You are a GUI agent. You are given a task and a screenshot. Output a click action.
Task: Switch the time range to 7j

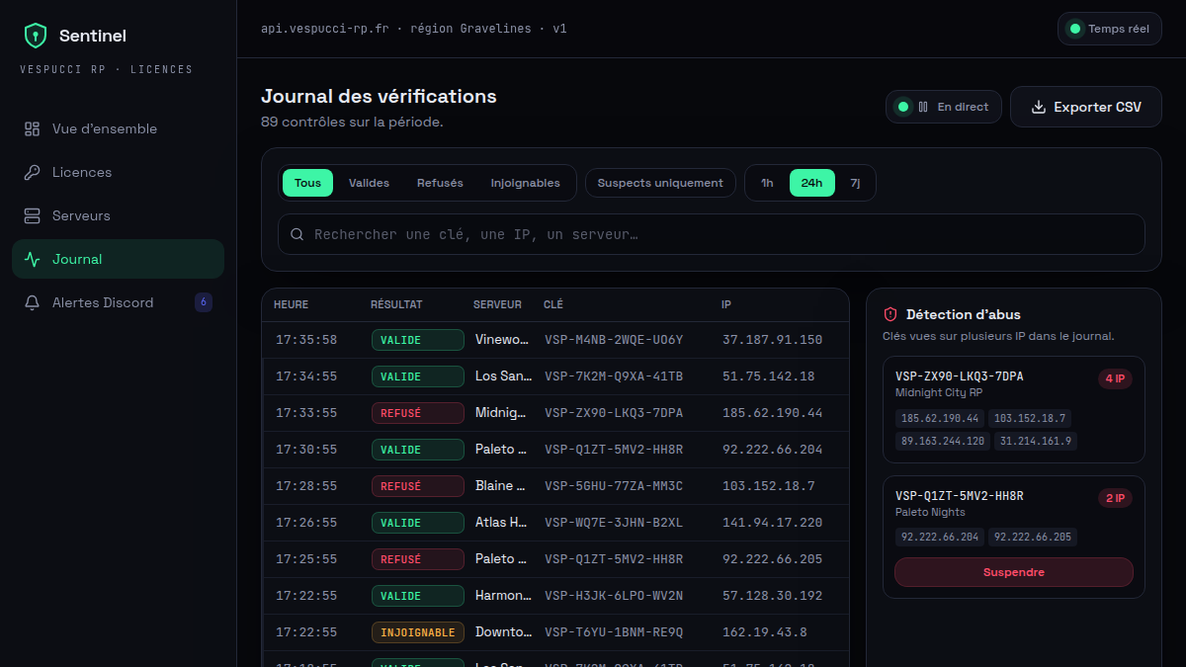click(855, 183)
